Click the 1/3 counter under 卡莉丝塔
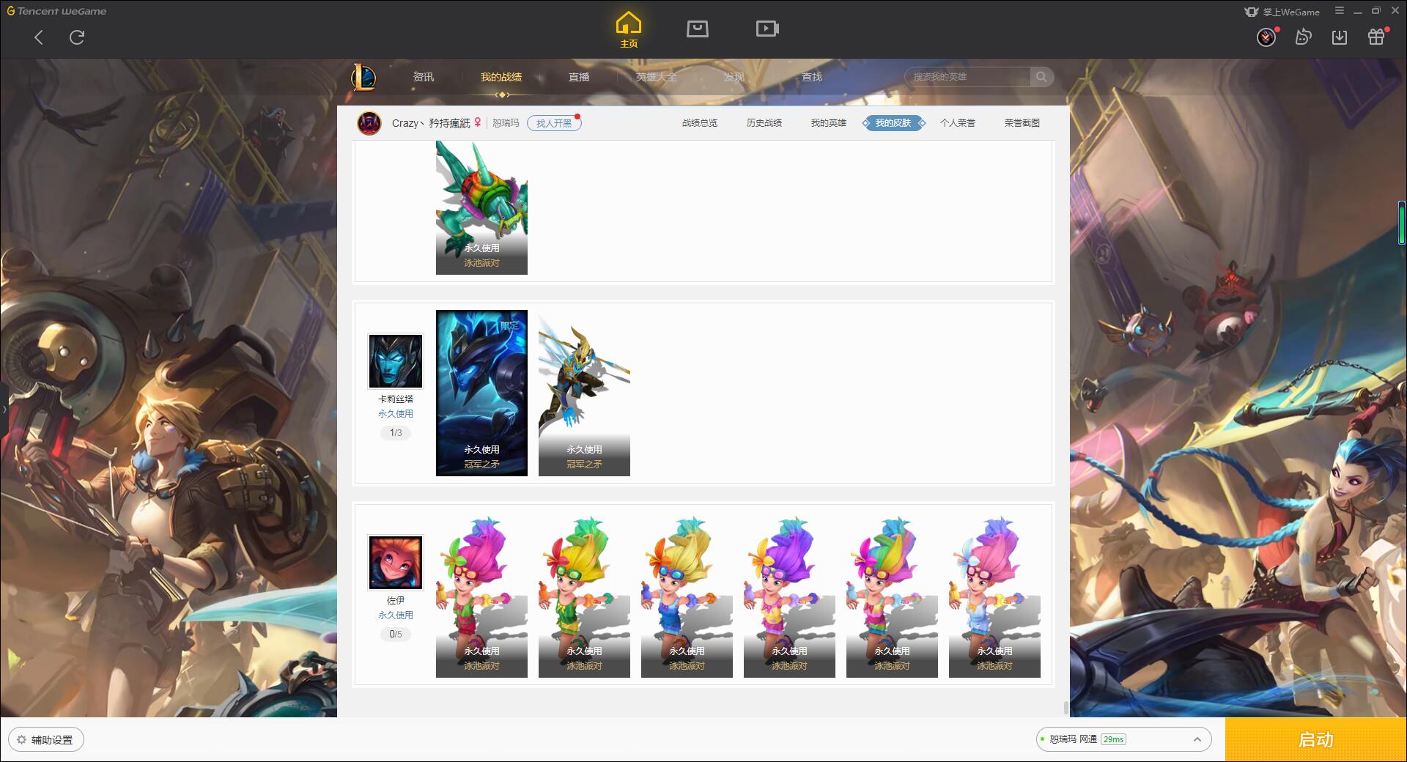The image size is (1407, 762). [396, 433]
